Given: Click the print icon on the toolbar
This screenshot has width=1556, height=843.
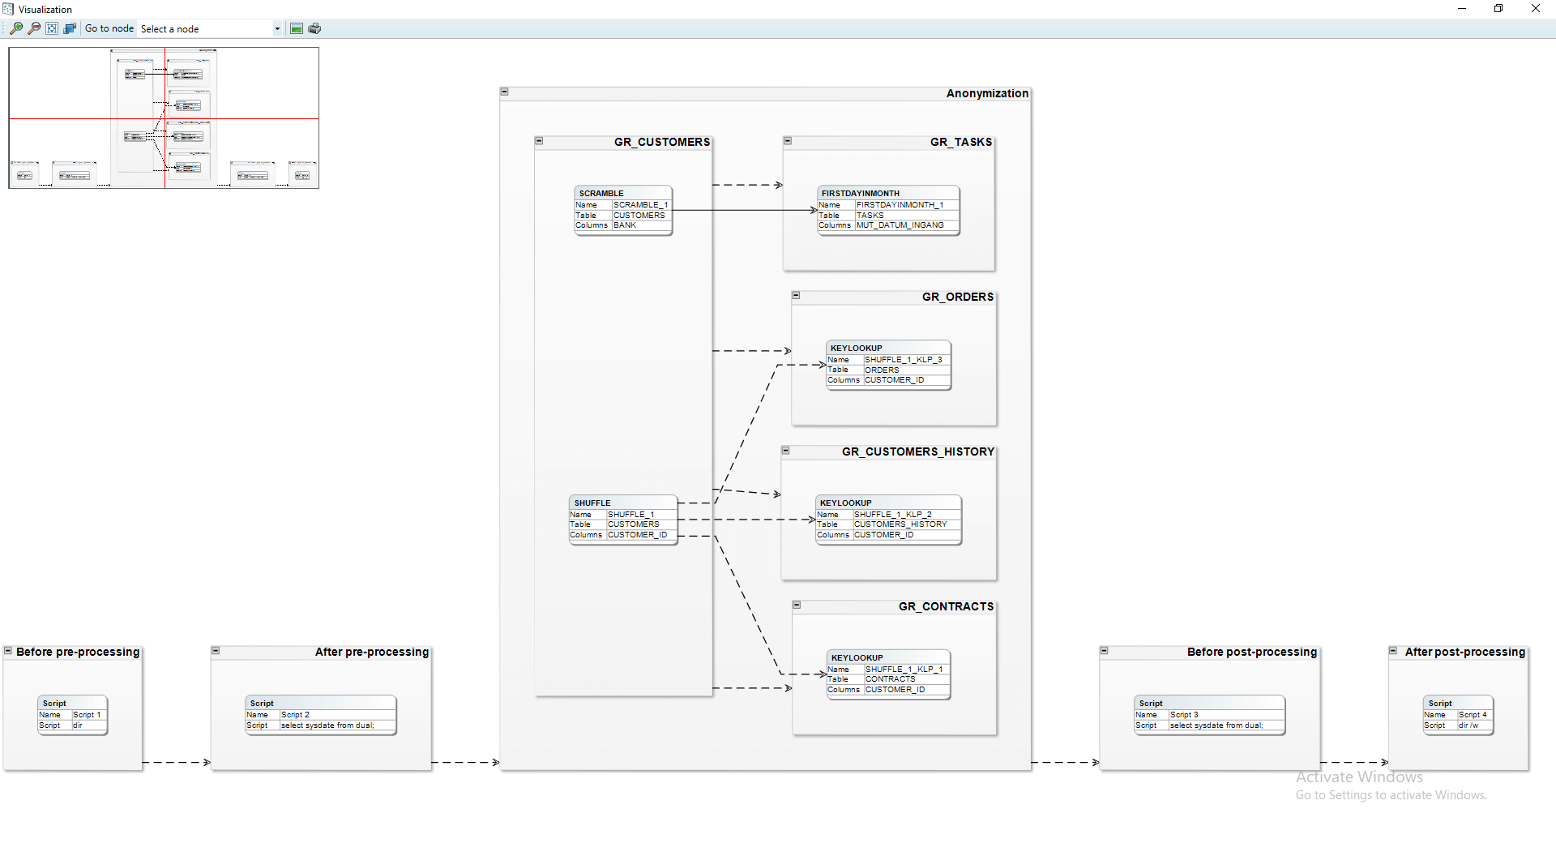Looking at the screenshot, I should point(315,28).
